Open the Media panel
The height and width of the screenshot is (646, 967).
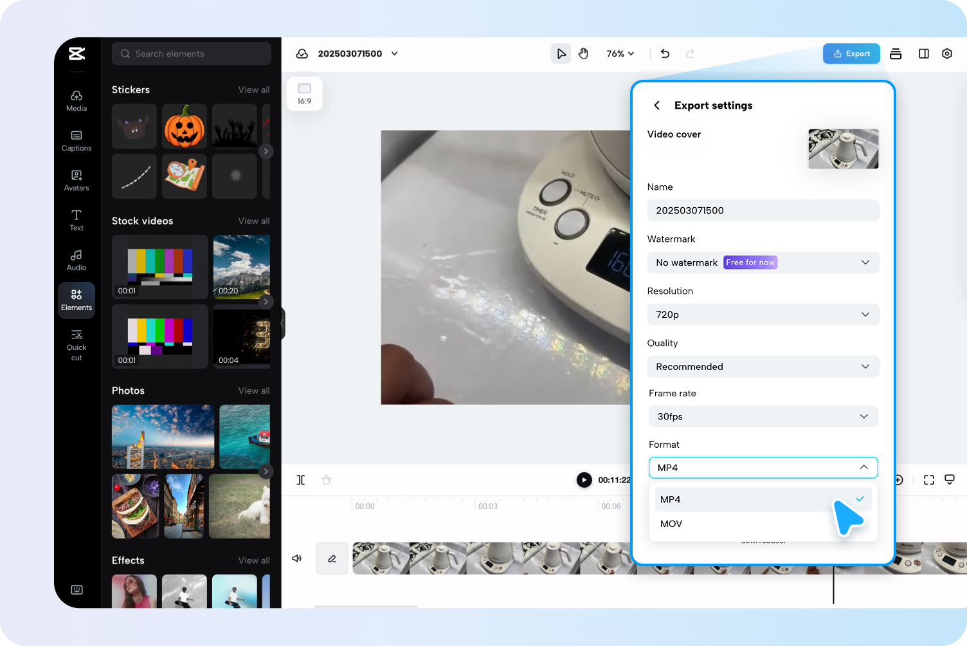coord(77,101)
